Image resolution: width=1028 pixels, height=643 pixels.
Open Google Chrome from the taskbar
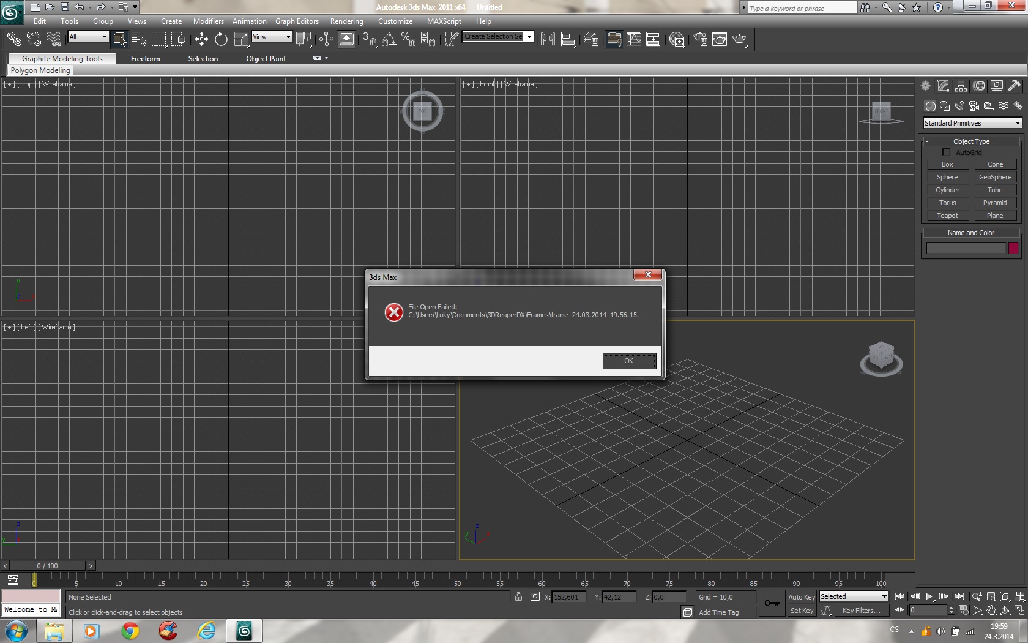[130, 631]
